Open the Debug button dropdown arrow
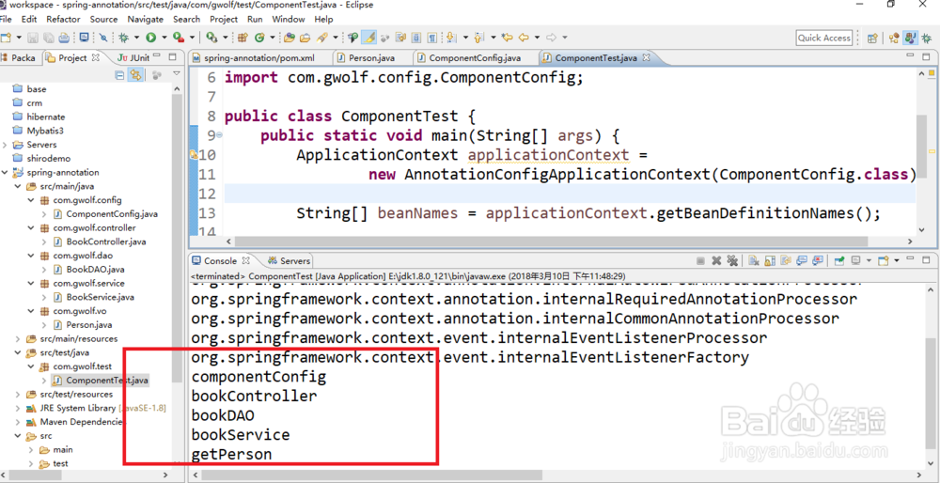This screenshot has width=940, height=483. coord(136,38)
